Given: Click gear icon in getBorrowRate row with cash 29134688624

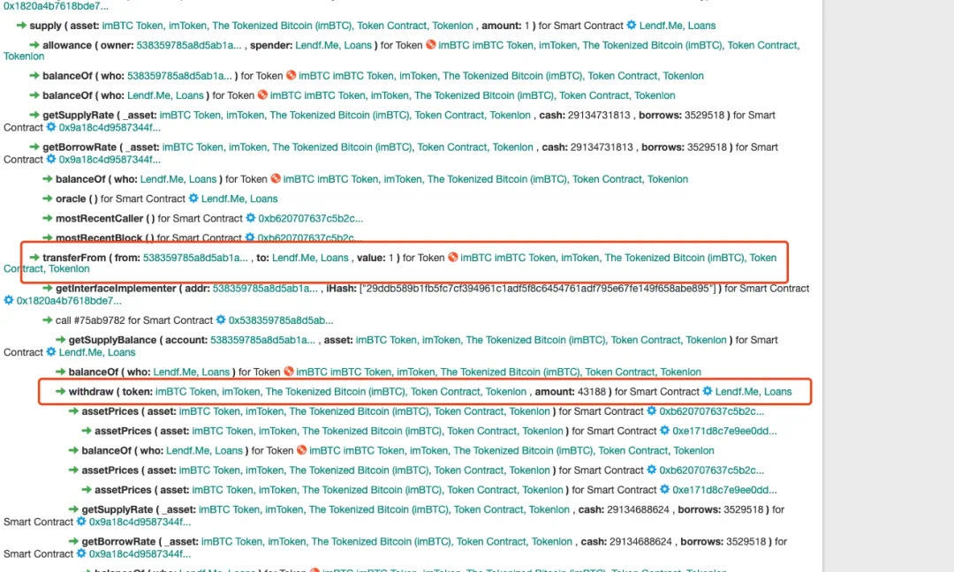Looking at the screenshot, I should click(81, 553).
